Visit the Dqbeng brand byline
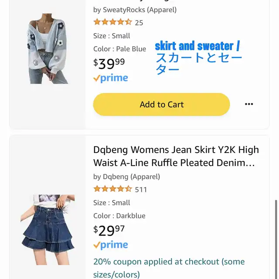This screenshot has width=279, height=279. [x=126, y=177]
